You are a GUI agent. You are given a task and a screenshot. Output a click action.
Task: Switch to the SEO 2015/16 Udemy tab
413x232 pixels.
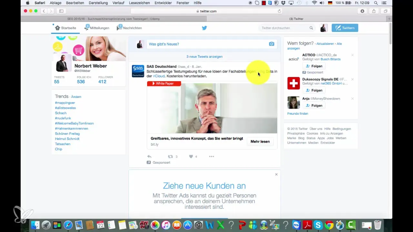(x=113, y=19)
